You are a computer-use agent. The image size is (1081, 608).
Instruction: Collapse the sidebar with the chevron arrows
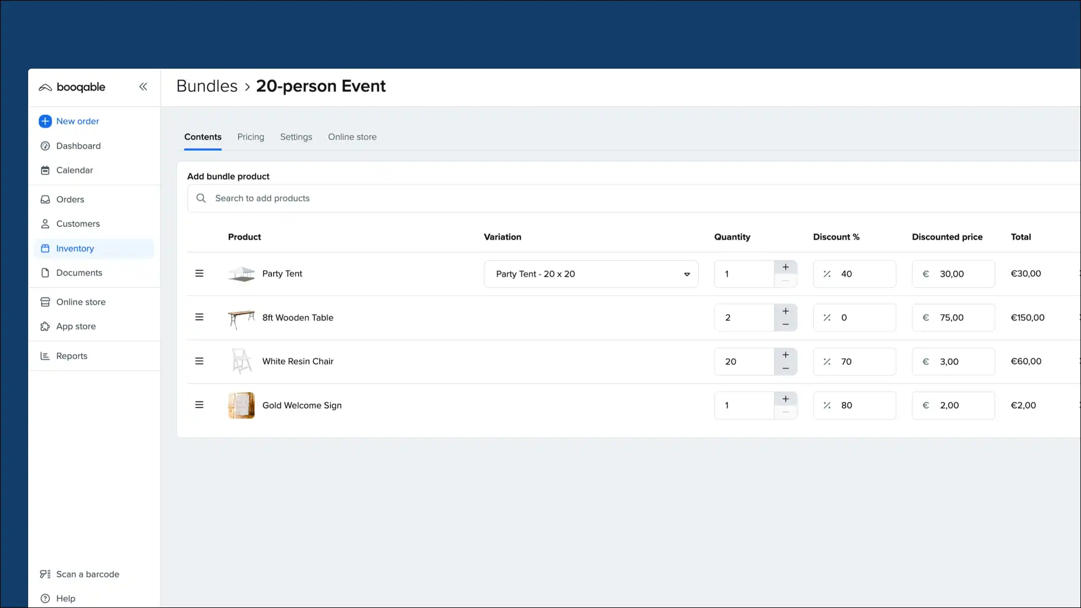tap(143, 87)
